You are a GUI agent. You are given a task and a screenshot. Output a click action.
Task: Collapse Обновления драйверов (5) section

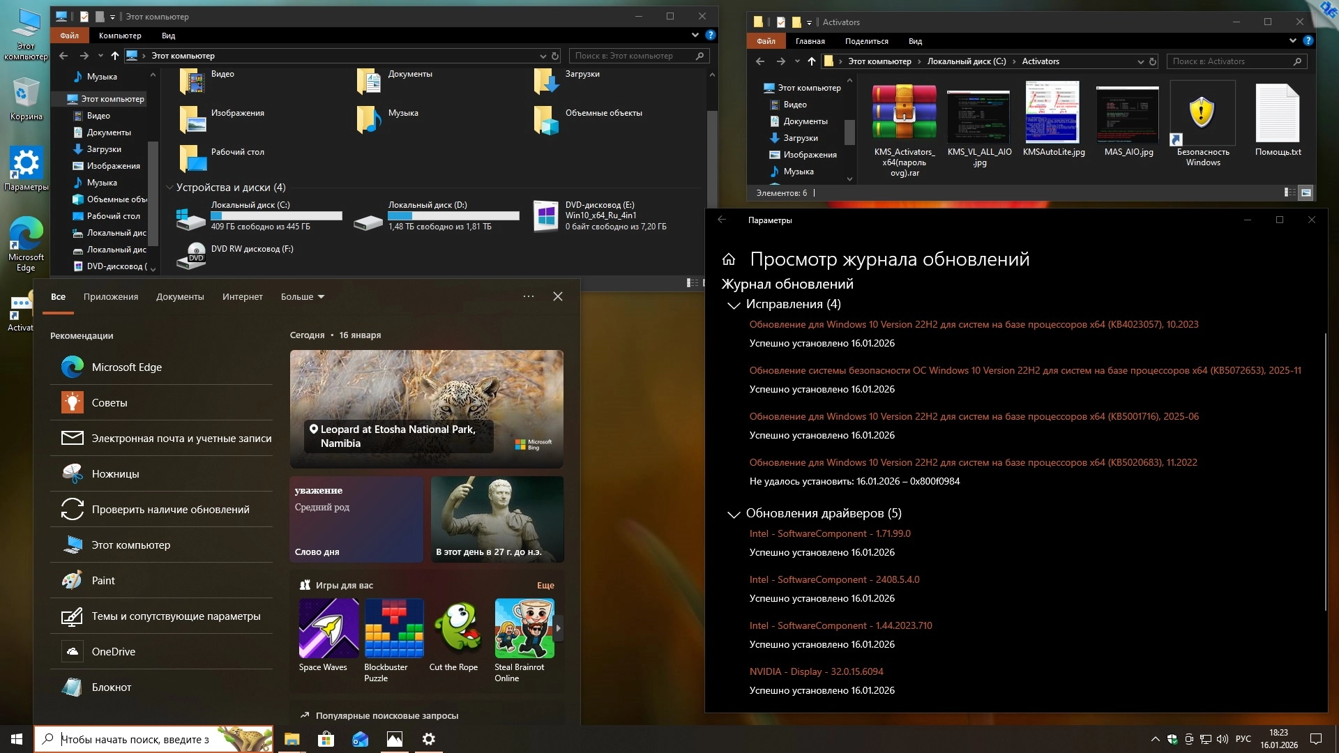(733, 515)
